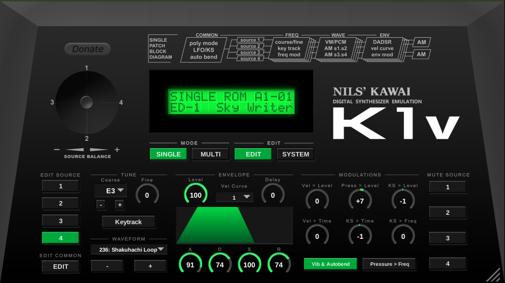Image resolution: width=505 pixels, height=283 pixels.
Task: Mute source 2
Action: pos(447,212)
